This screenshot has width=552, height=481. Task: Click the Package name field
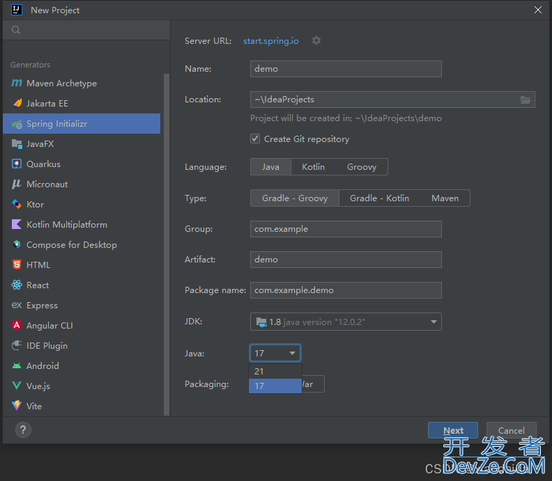click(x=346, y=290)
